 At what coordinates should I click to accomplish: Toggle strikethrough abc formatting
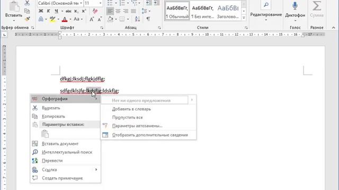(68, 11)
